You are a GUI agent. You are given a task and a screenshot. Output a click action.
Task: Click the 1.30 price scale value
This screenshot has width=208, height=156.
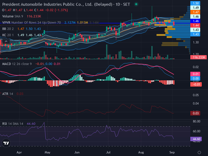pyautogui.click(x=196, y=42)
